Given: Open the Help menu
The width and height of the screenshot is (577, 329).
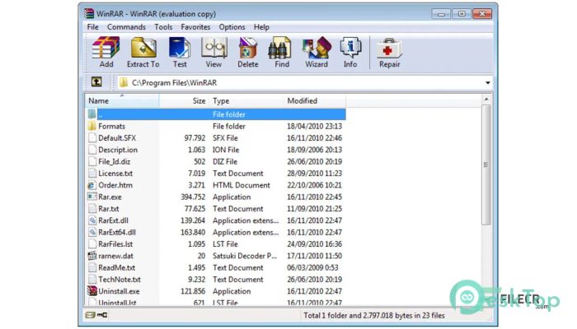Looking at the screenshot, I should [x=261, y=27].
